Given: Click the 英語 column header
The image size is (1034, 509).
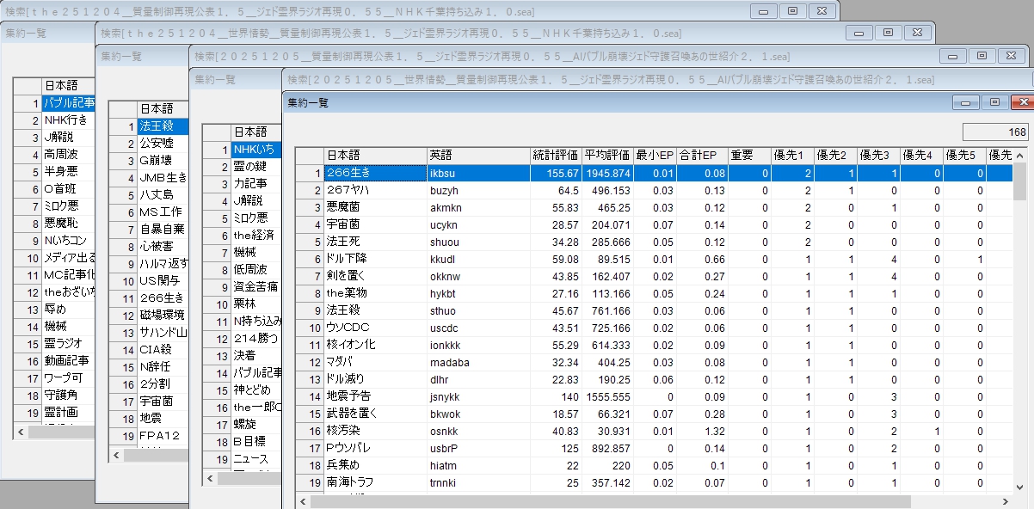Looking at the screenshot, I should (477, 156).
